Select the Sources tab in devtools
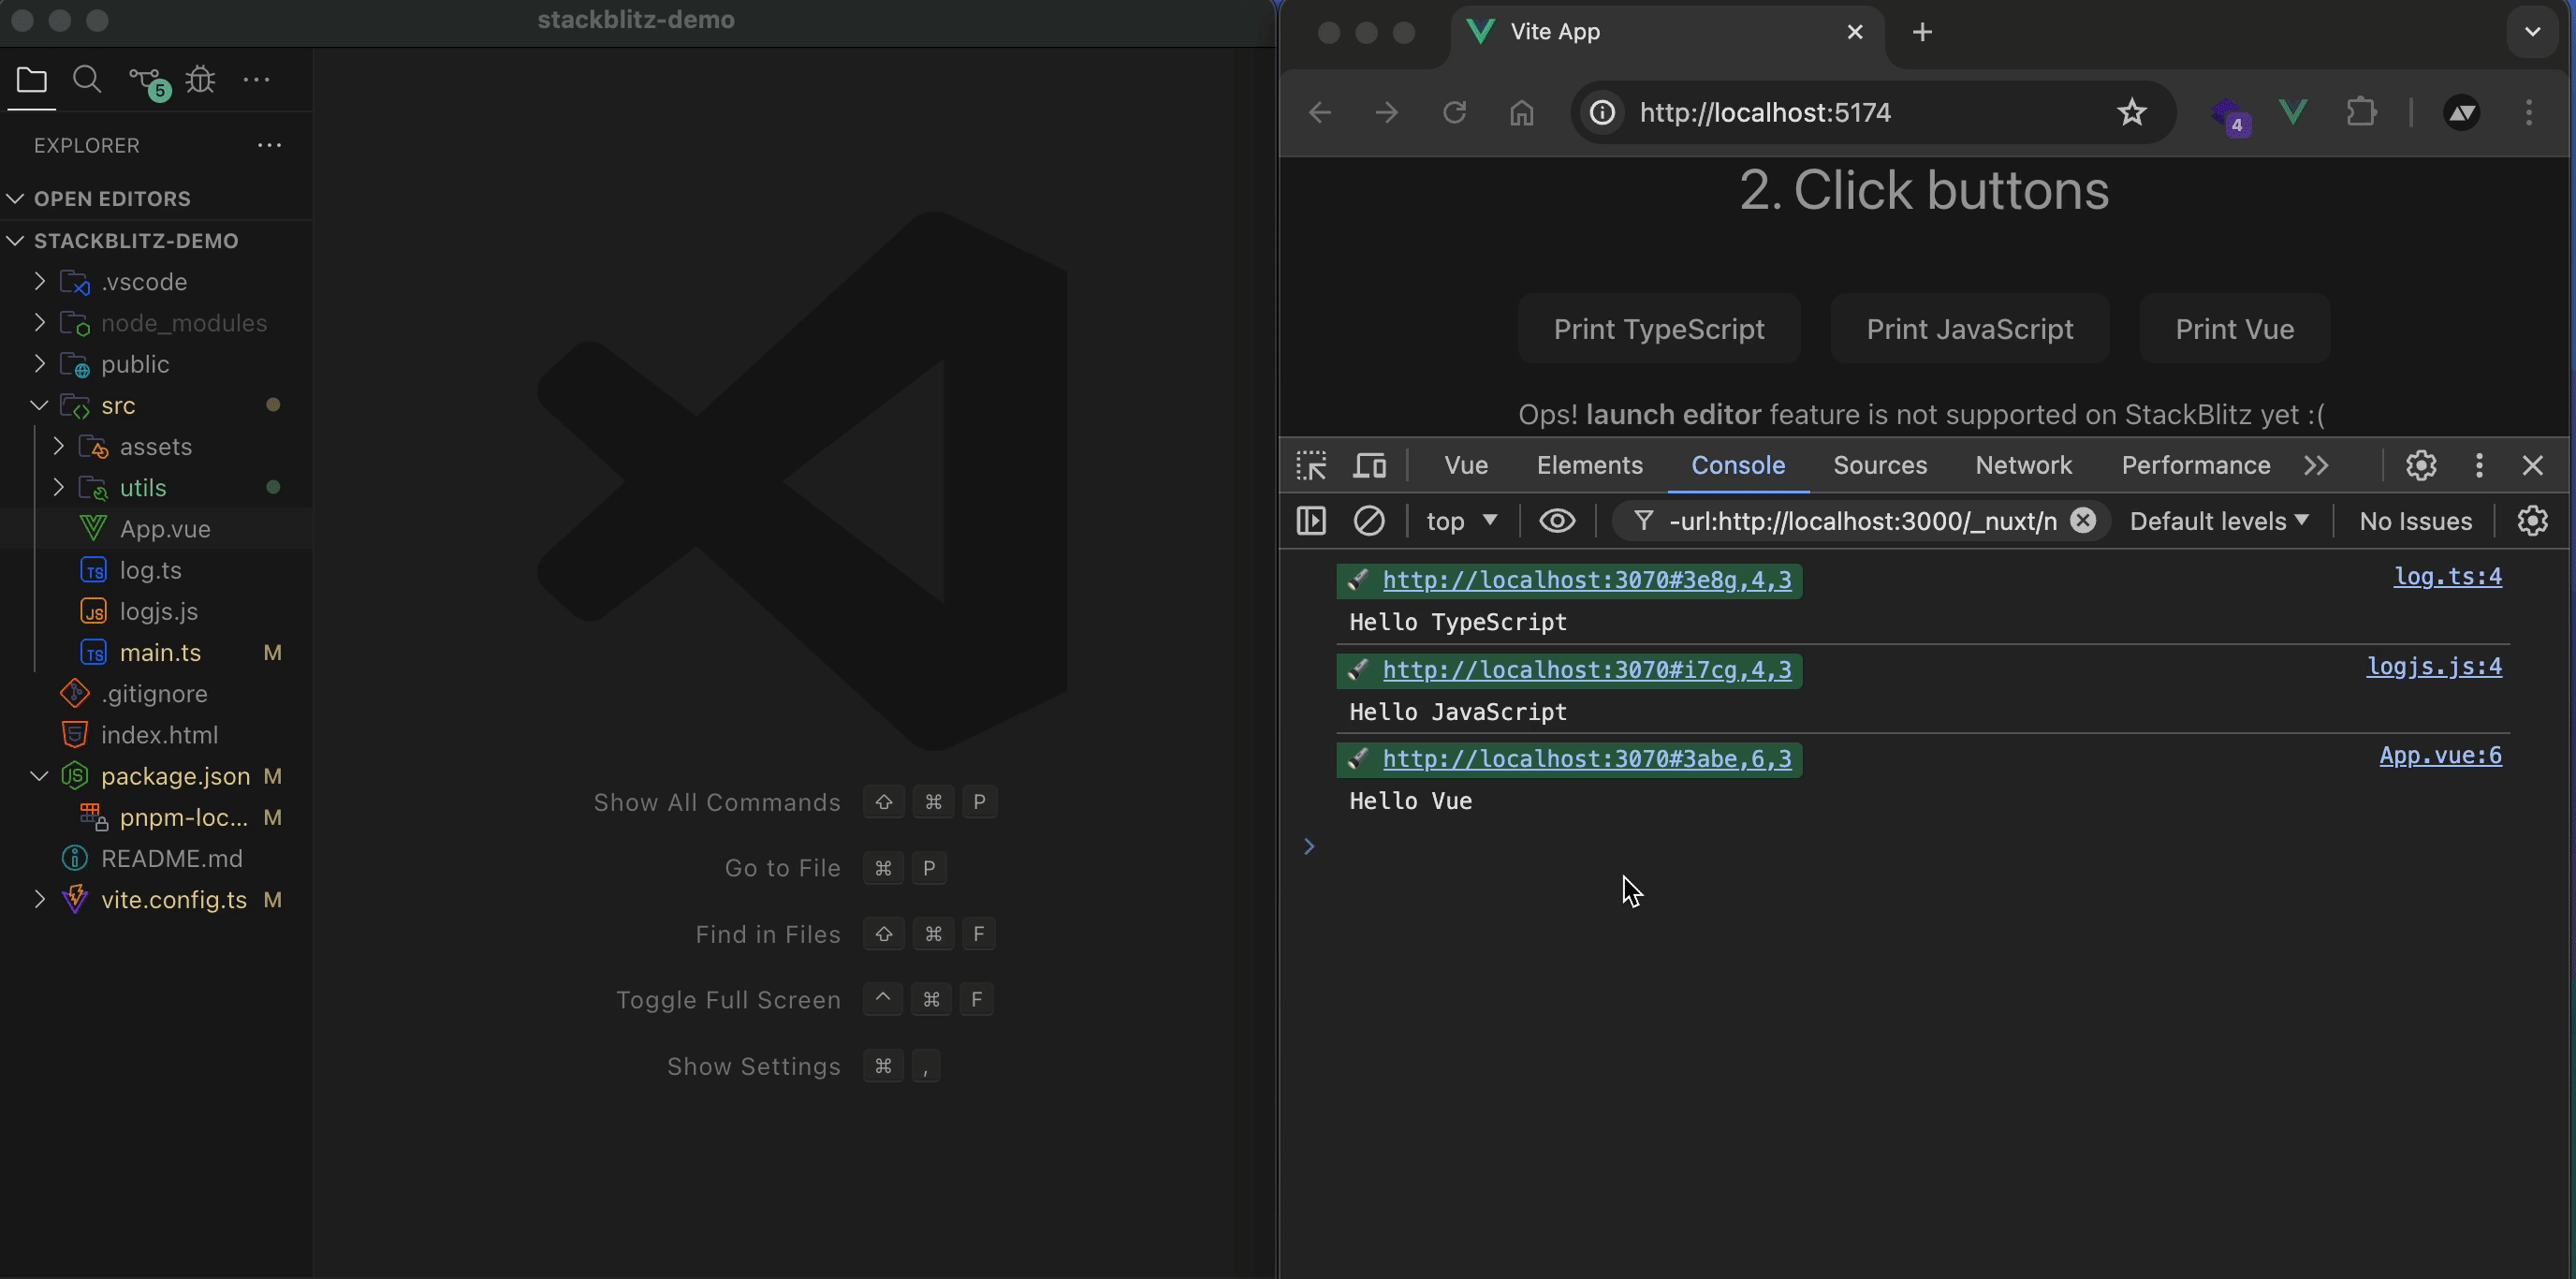Image resolution: width=2576 pixels, height=1279 pixels. pos(1880,465)
